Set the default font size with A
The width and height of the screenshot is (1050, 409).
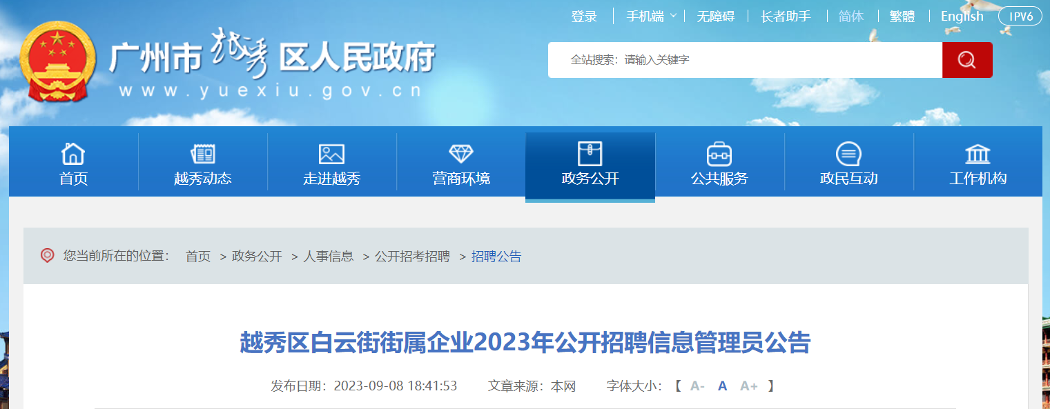click(722, 386)
